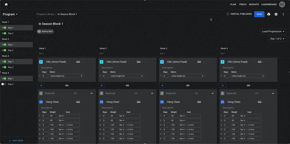
Task: Click the Week 3 Superset link icon
Action: (196, 93)
